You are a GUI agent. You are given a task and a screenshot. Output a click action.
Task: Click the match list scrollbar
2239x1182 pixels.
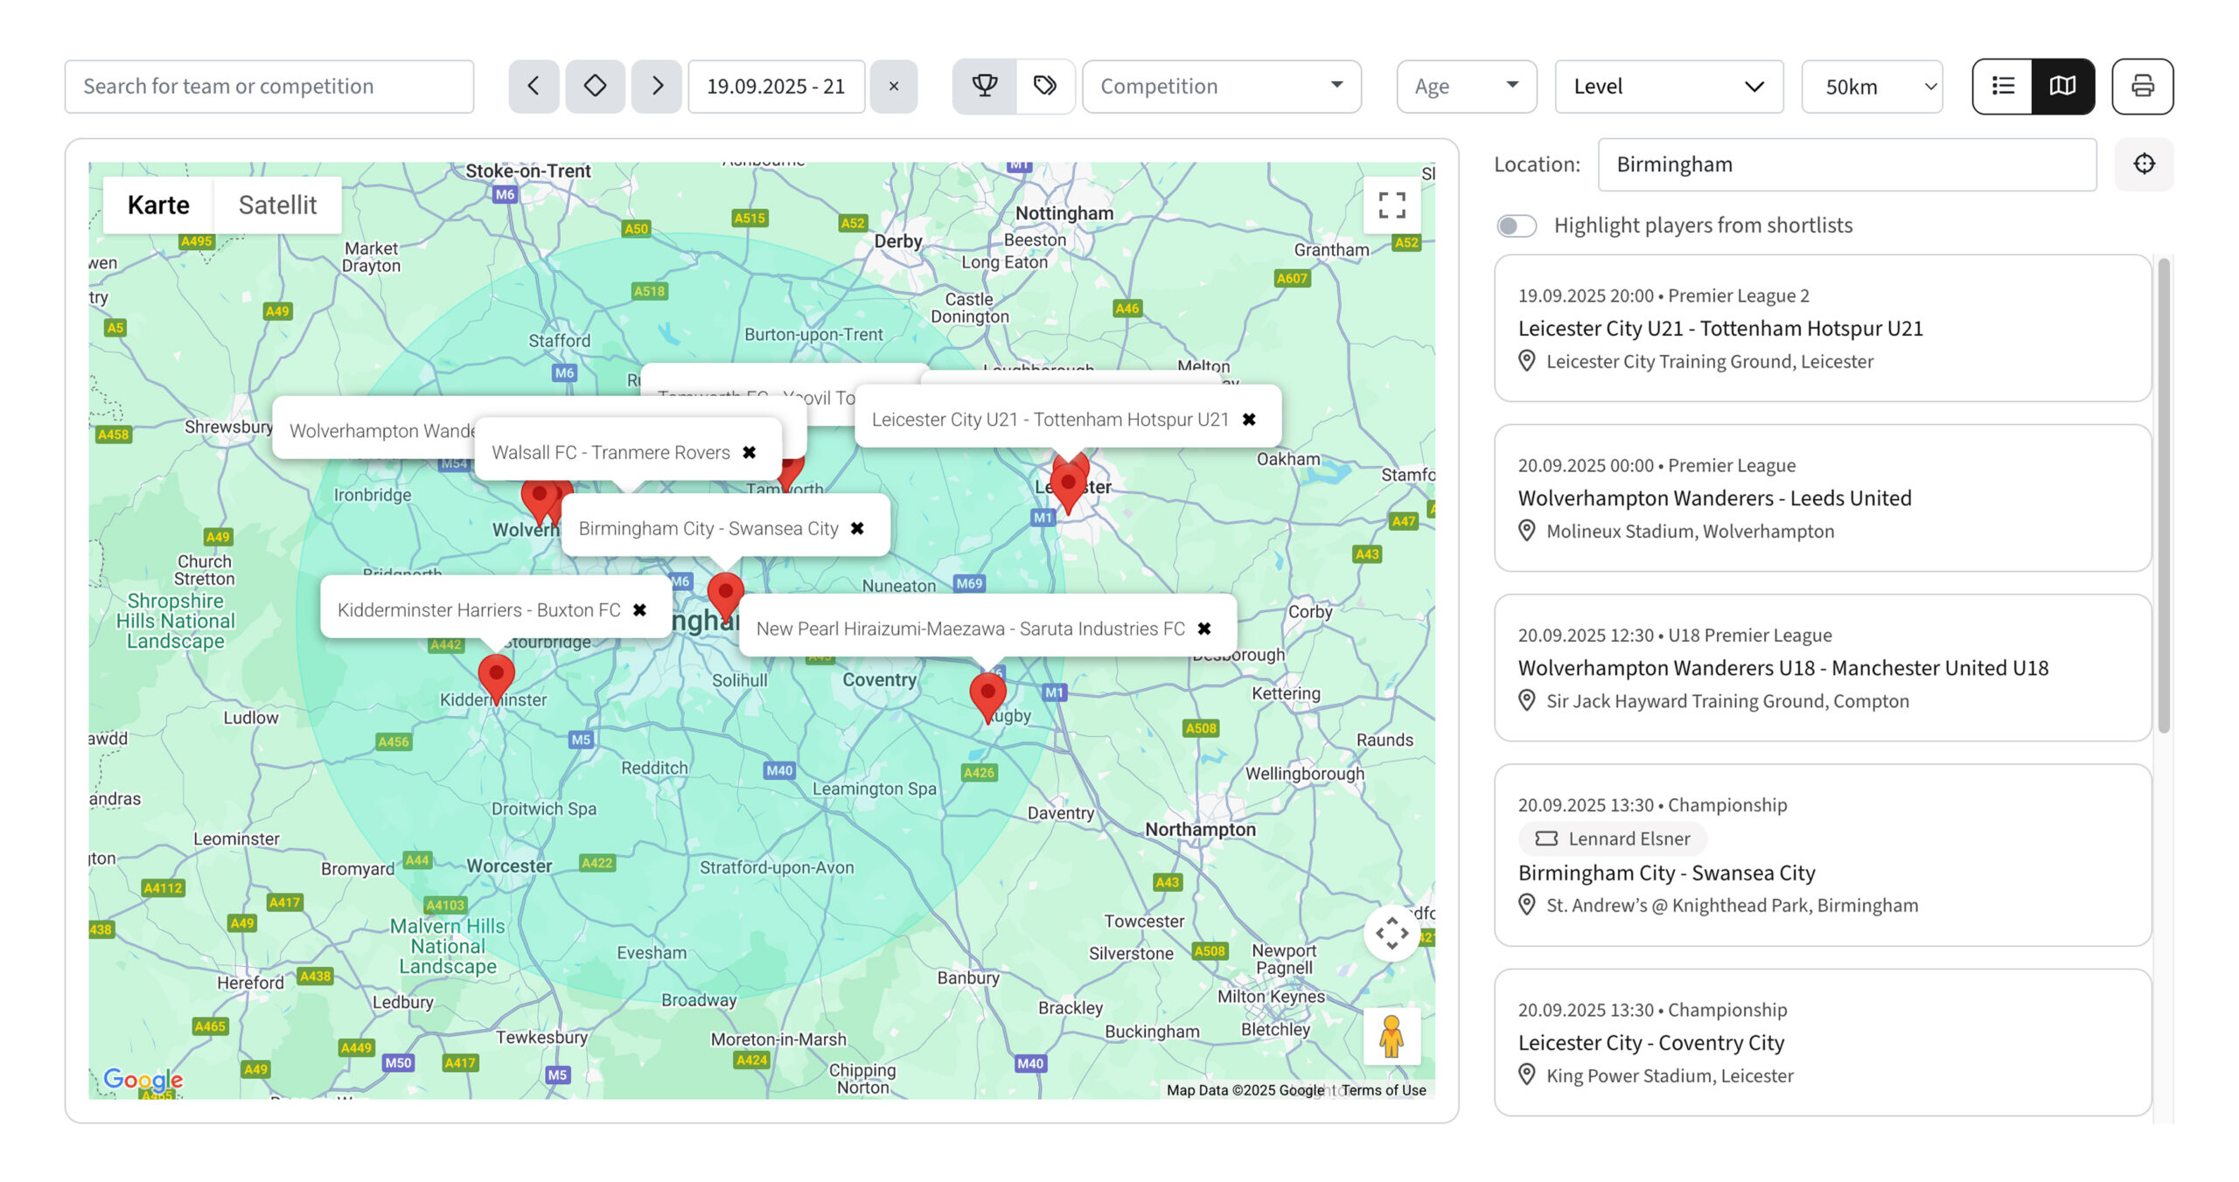[2163, 494]
